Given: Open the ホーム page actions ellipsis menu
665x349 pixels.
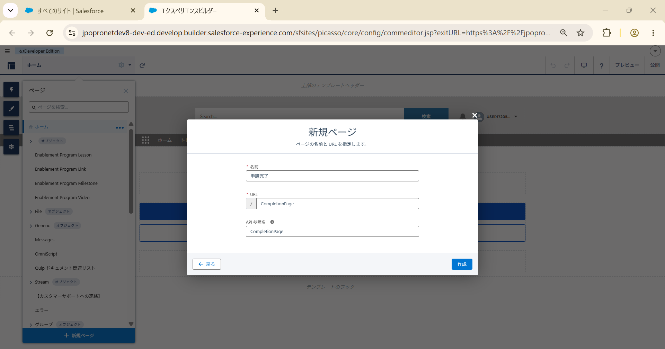Looking at the screenshot, I should (x=120, y=128).
